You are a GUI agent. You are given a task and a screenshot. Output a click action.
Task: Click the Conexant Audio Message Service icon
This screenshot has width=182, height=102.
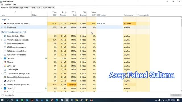pos(5,73)
